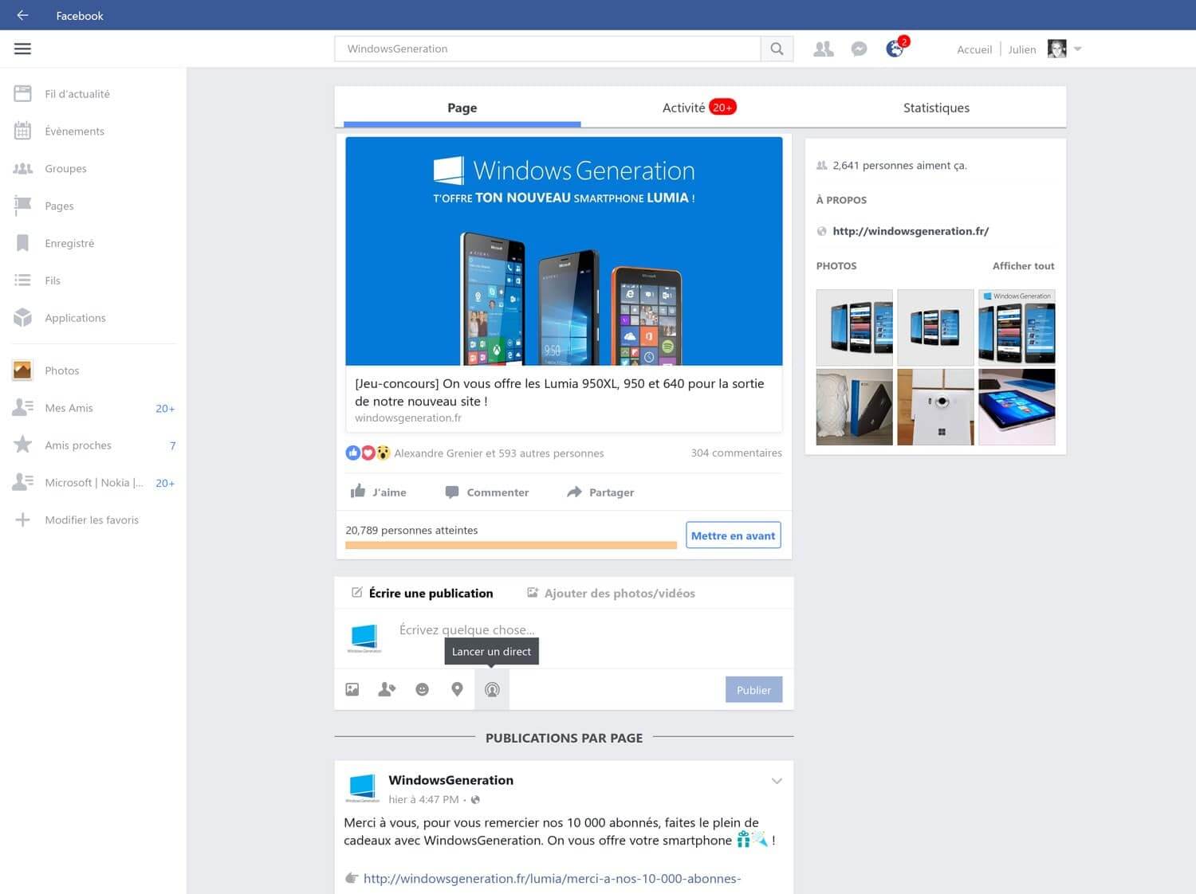
Task: Expand the WindowsGeneration post options chevron
Action: 777,781
